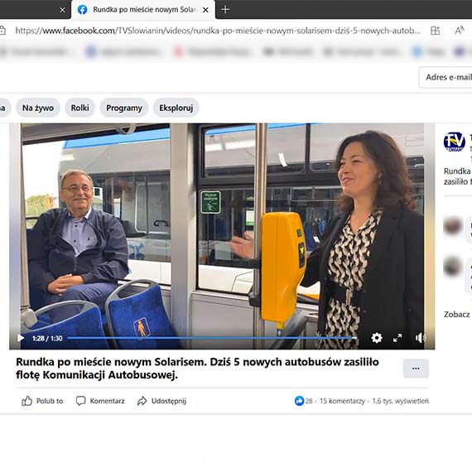Click the Komentarz button

[100, 401]
